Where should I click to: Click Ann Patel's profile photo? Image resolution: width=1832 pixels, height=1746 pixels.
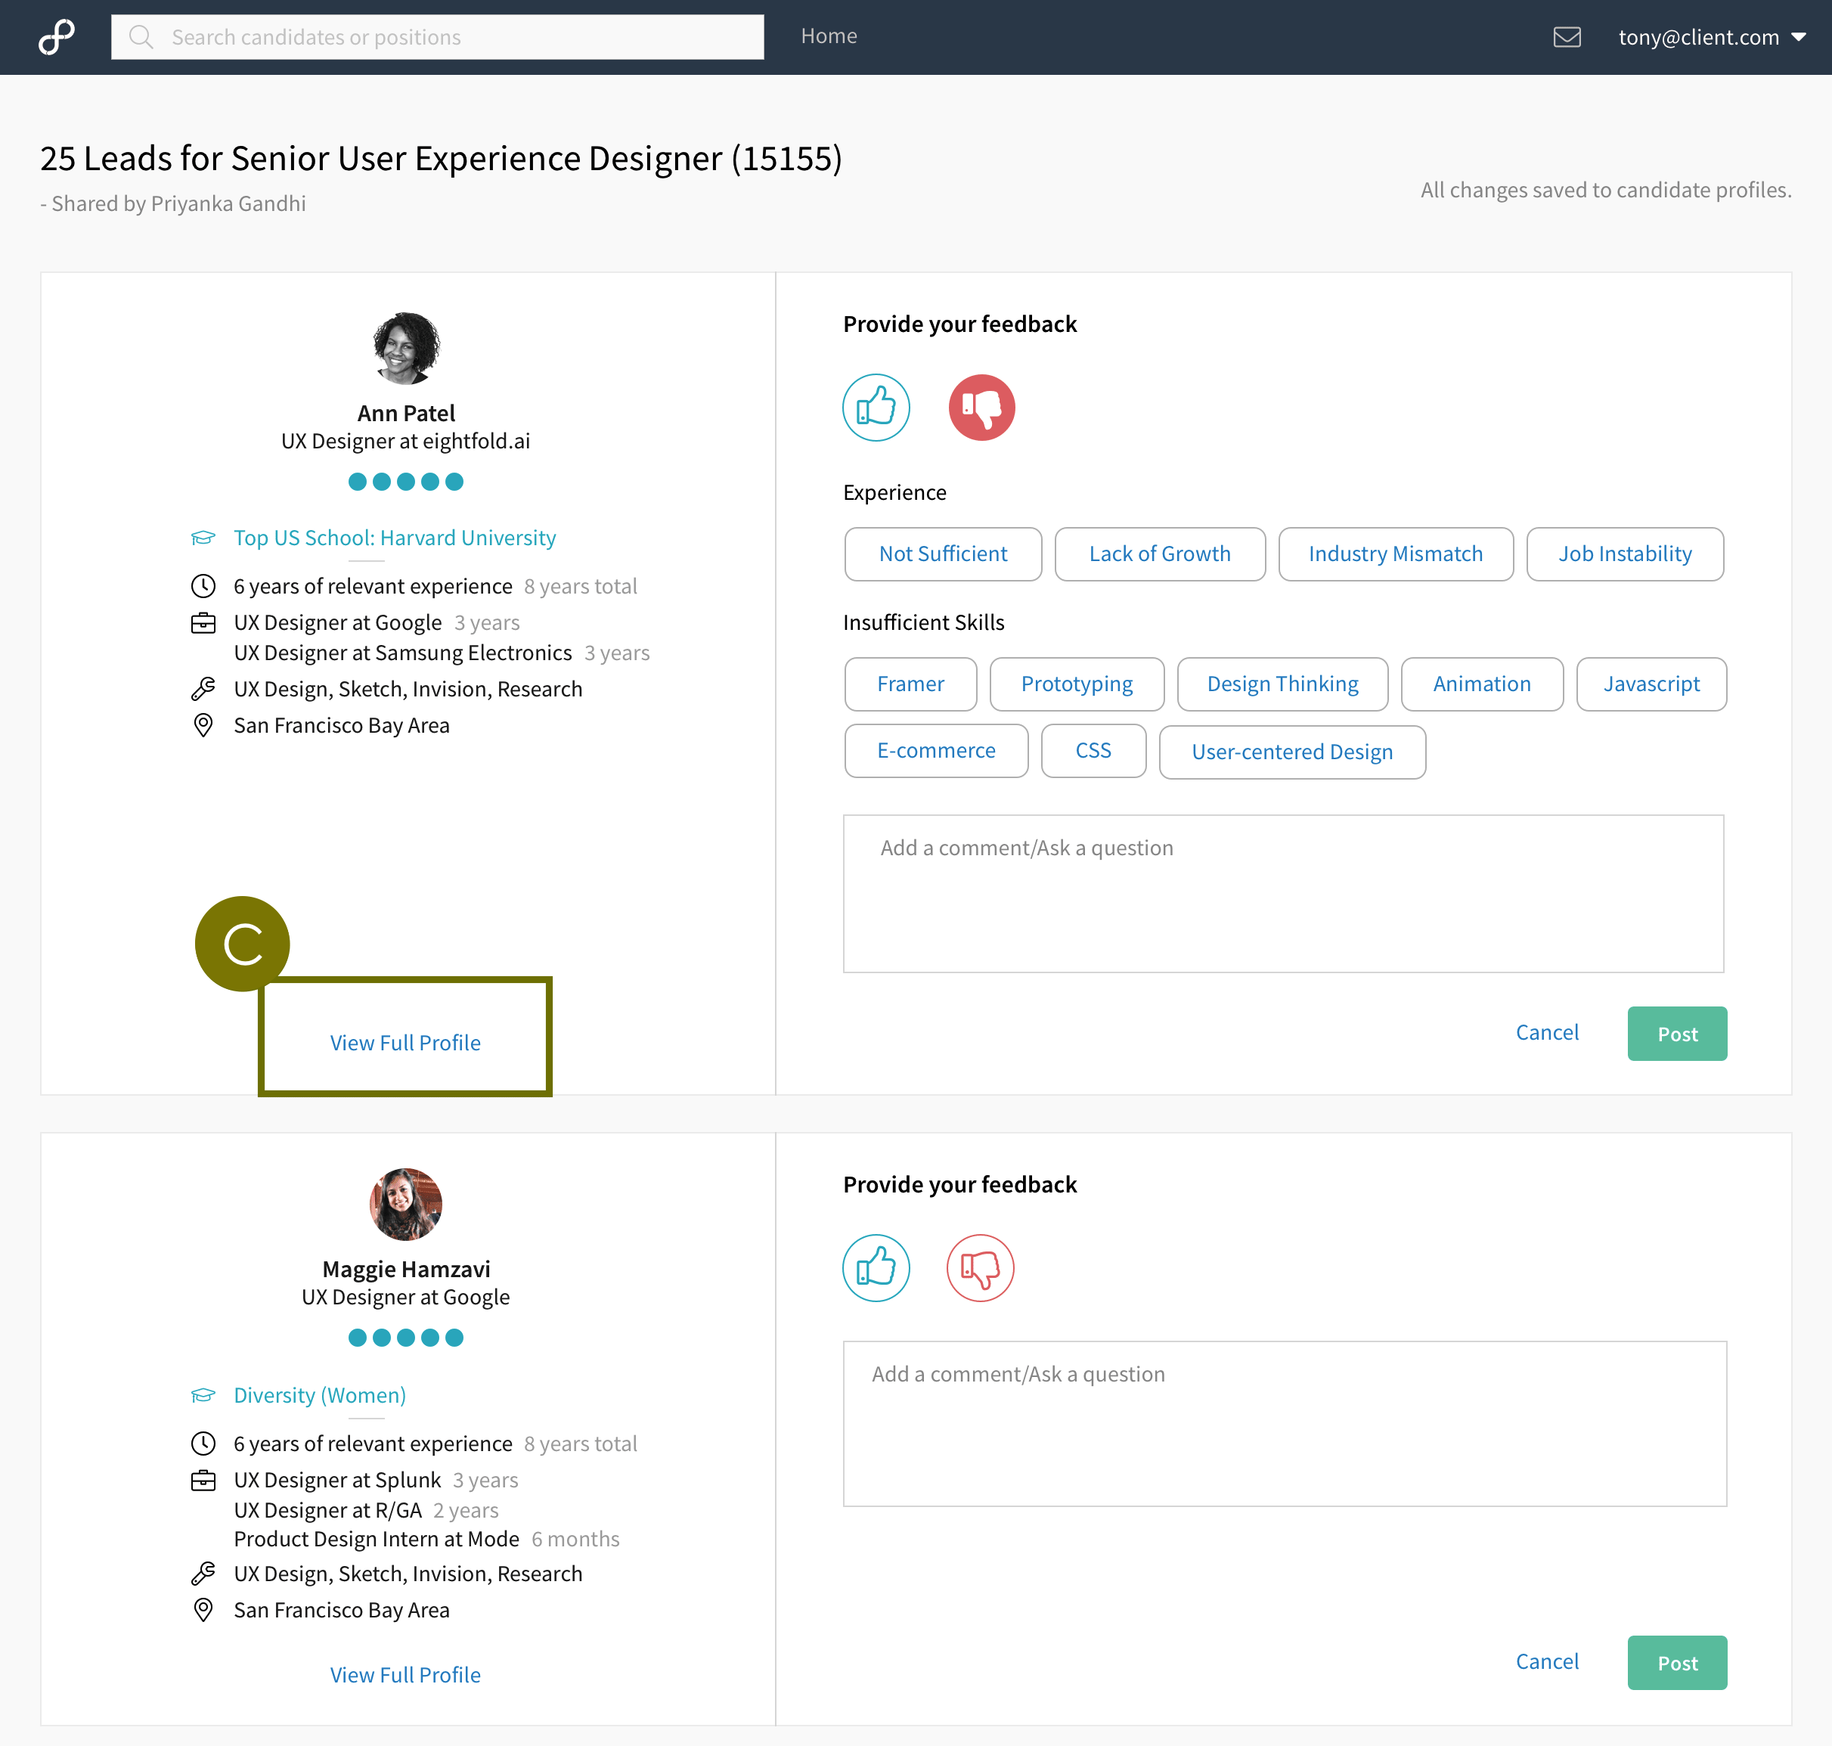[x=406, y=348]
